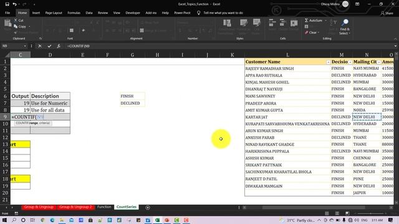Open the AutoSum dropdown arrow
This screenshot has width=399, height=224.
coord(325,21)
